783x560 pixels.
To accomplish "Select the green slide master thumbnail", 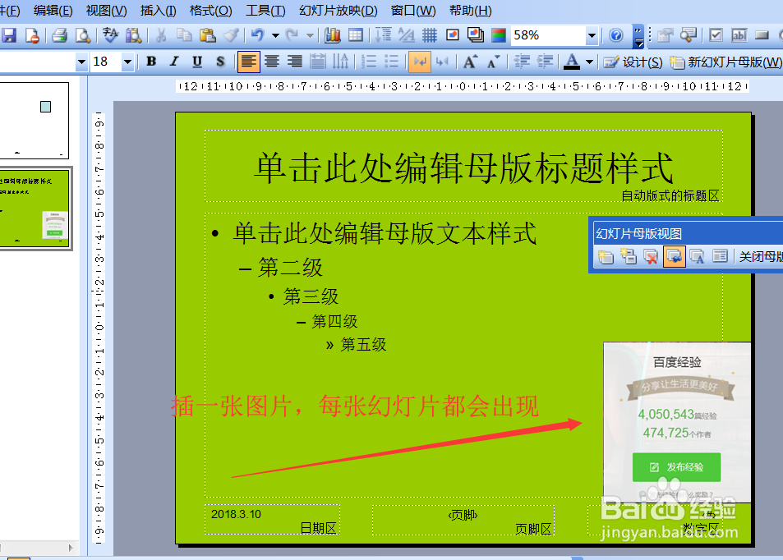I will tap(36, 208).
